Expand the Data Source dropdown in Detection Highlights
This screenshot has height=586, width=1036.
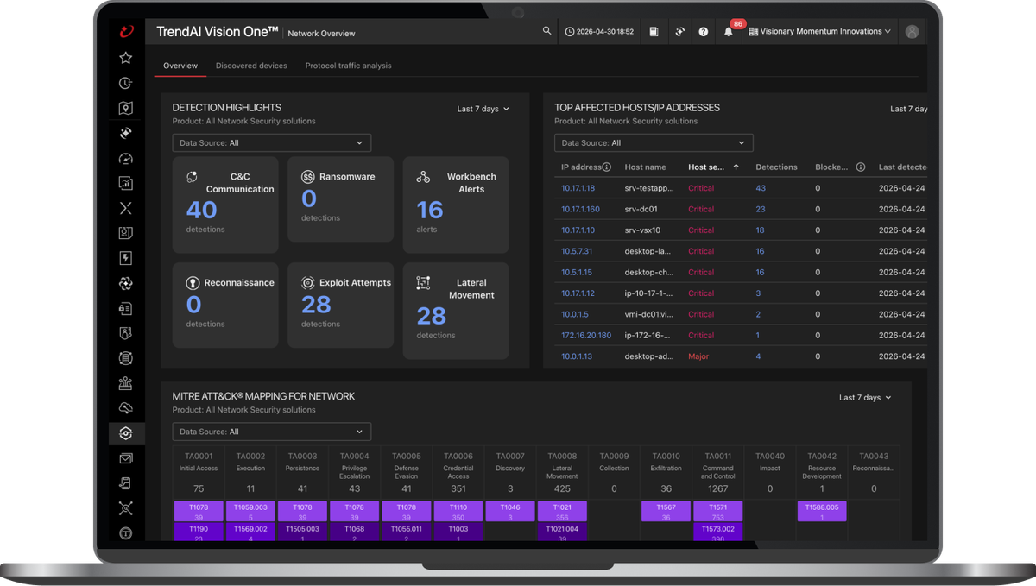(x=272, y=143)
